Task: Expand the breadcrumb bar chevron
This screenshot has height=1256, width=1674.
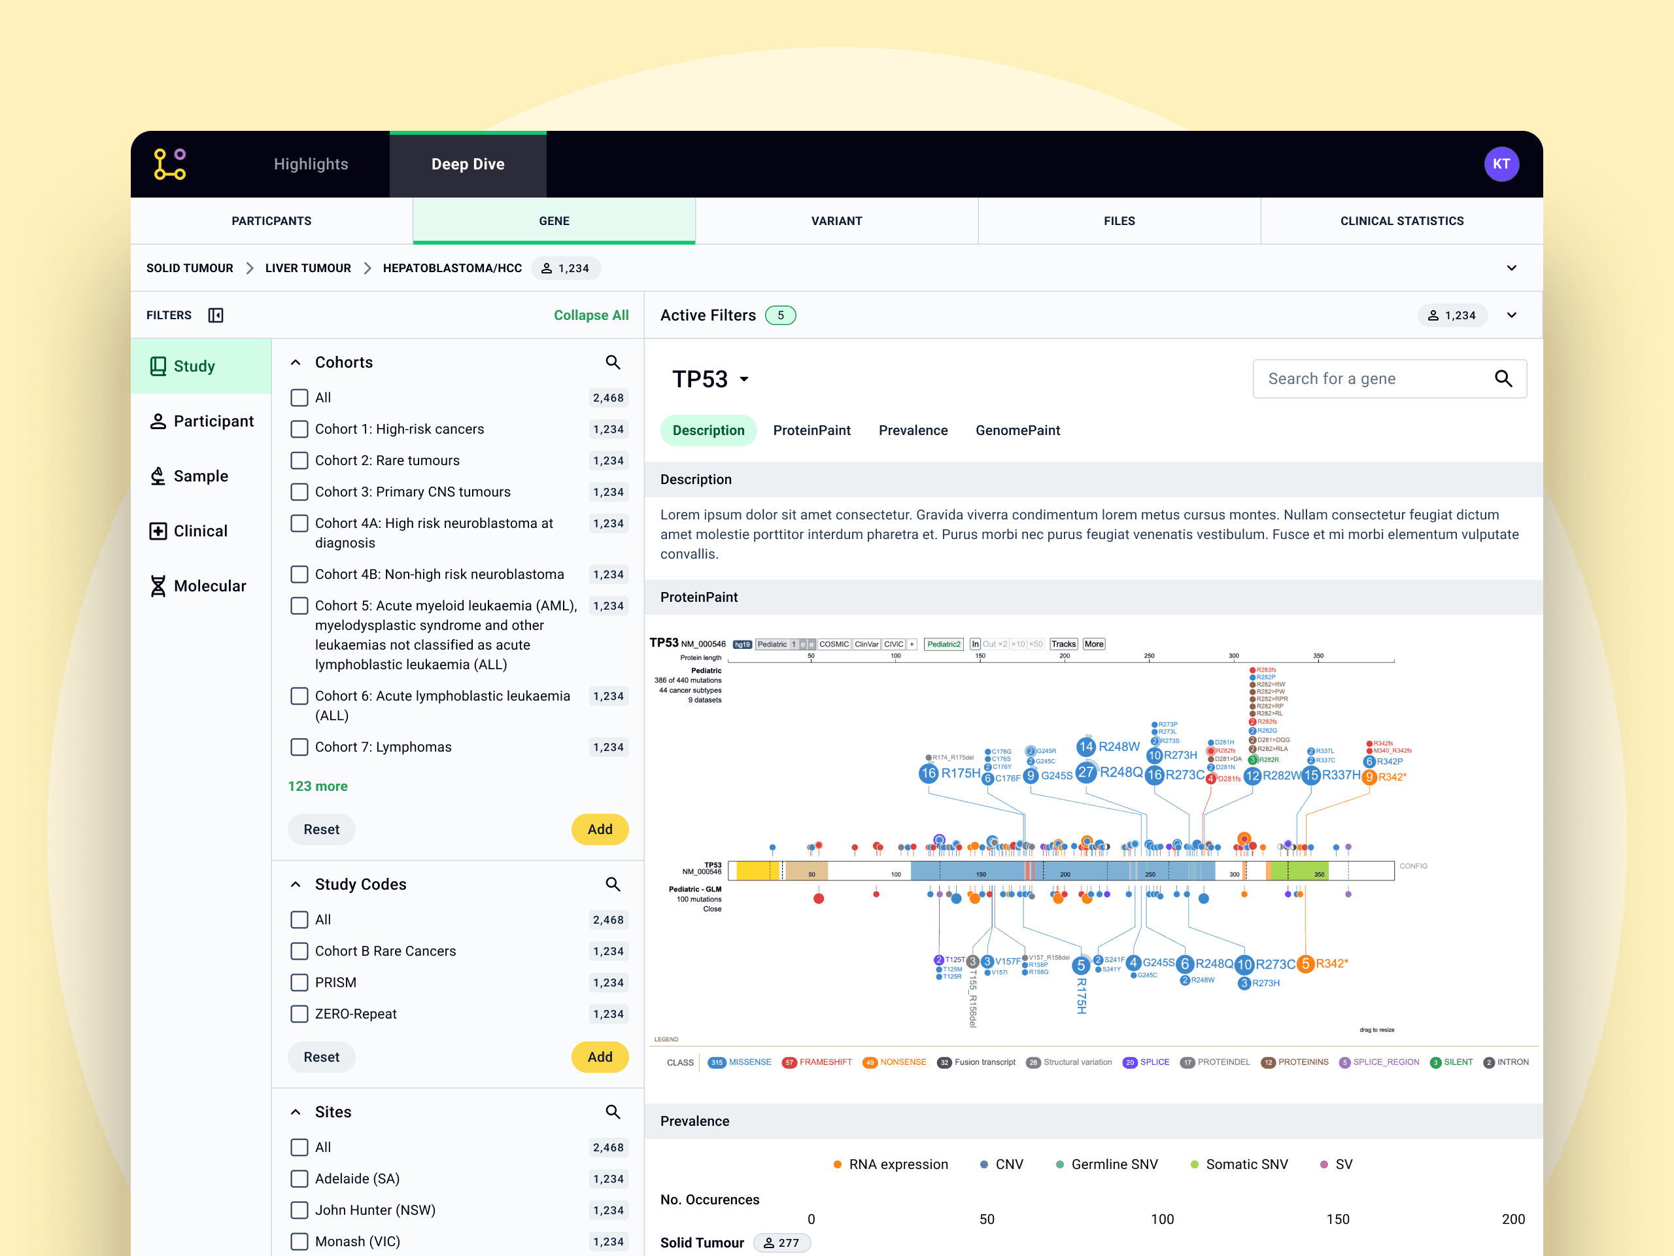Action: click(x=1511, y=268)
